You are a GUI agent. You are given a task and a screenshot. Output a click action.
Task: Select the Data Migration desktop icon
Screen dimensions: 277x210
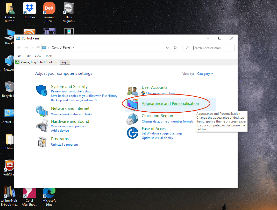tap(69, 12)
